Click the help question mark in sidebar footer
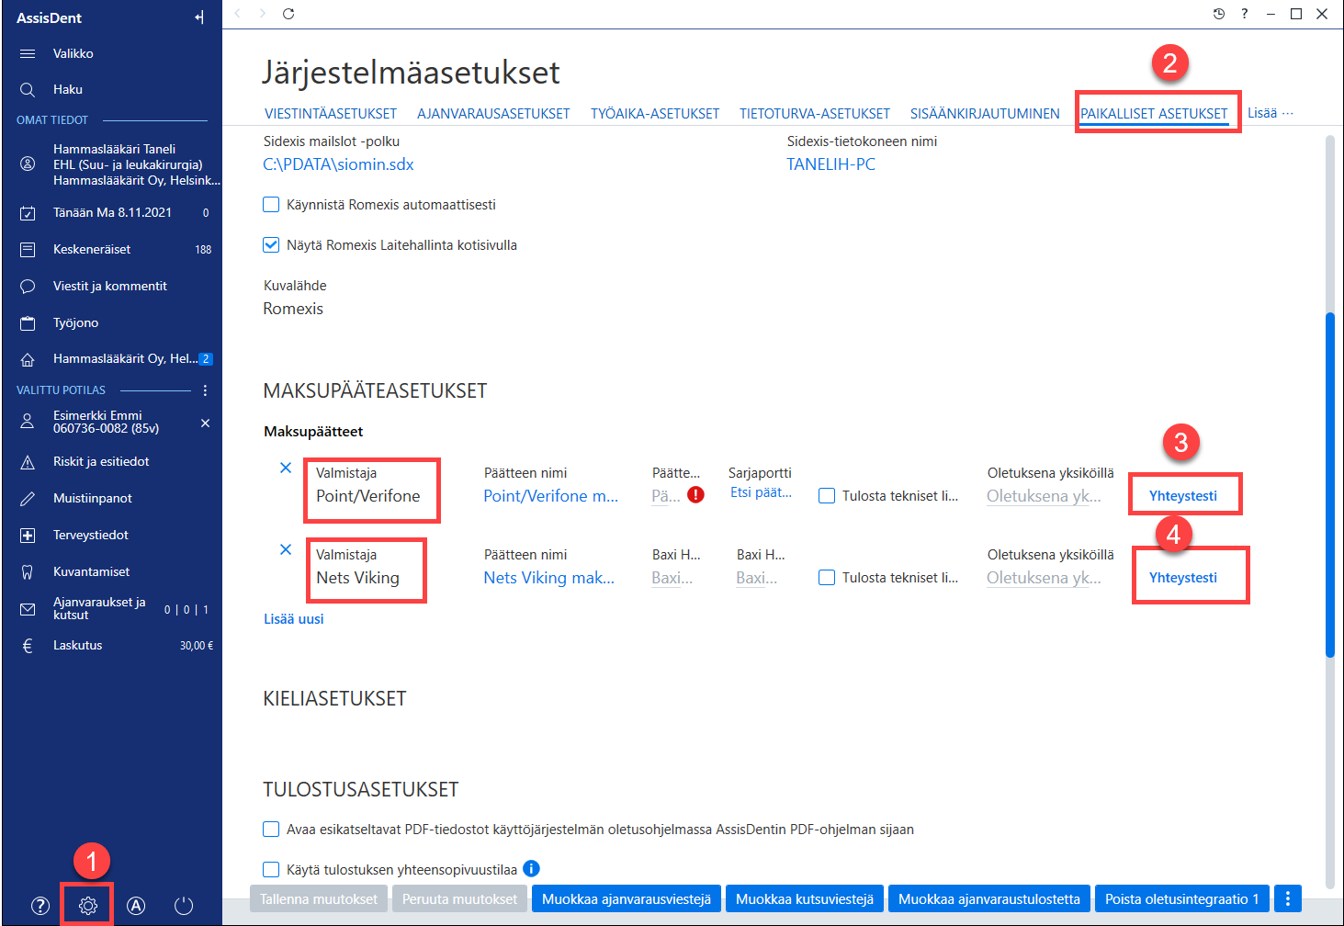This screenshot has width=1344, height=926. [40, 906]
